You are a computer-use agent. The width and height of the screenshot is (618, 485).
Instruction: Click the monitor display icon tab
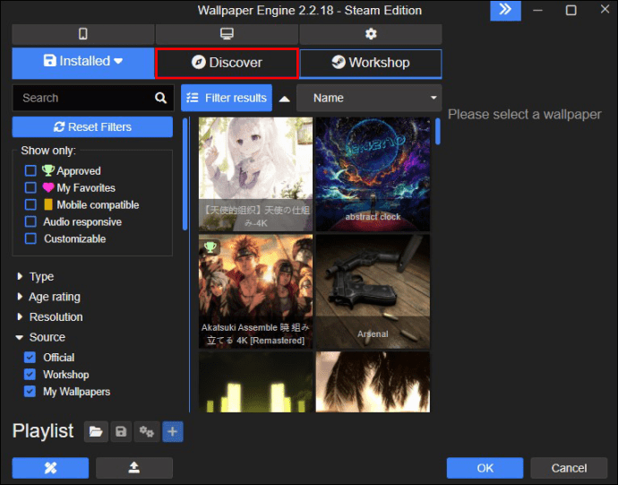point(227,34)
